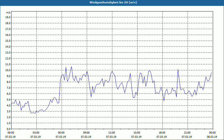
Task: Click the '08.03.19' date label
Action: tap(212, 137)
